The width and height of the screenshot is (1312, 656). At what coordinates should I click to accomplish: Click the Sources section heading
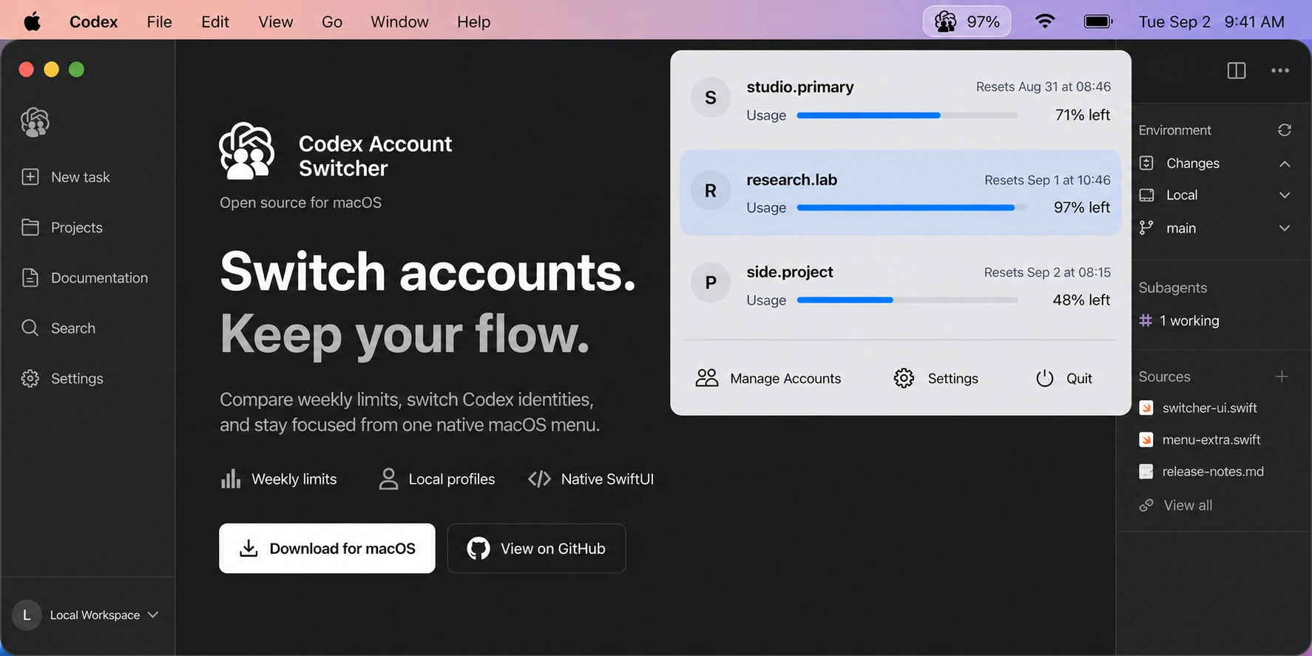pyautogui.click(x=1164, y=376)
